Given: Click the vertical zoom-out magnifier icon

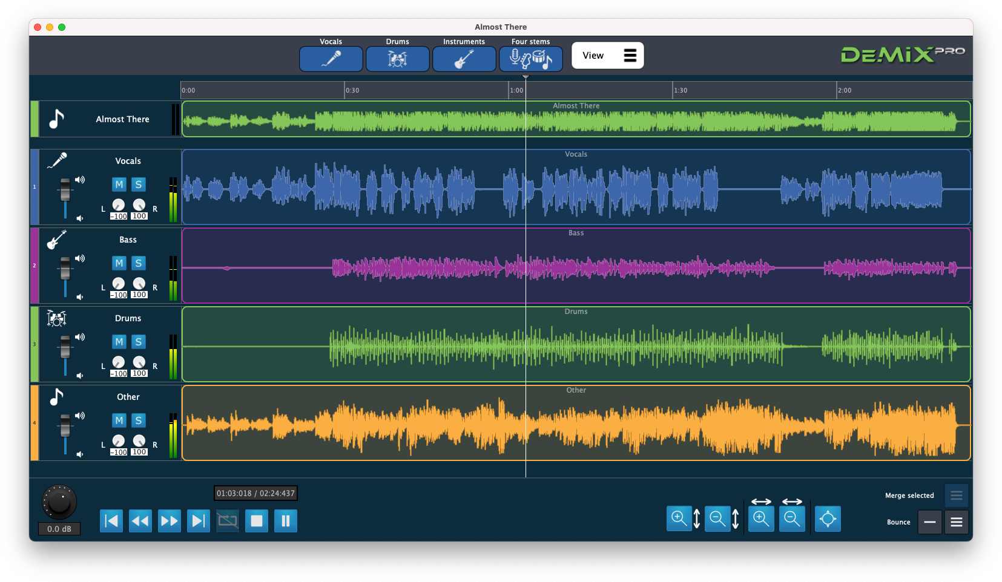Looking at the screenshot, I should pyautogui.click(x=717, y=518).
